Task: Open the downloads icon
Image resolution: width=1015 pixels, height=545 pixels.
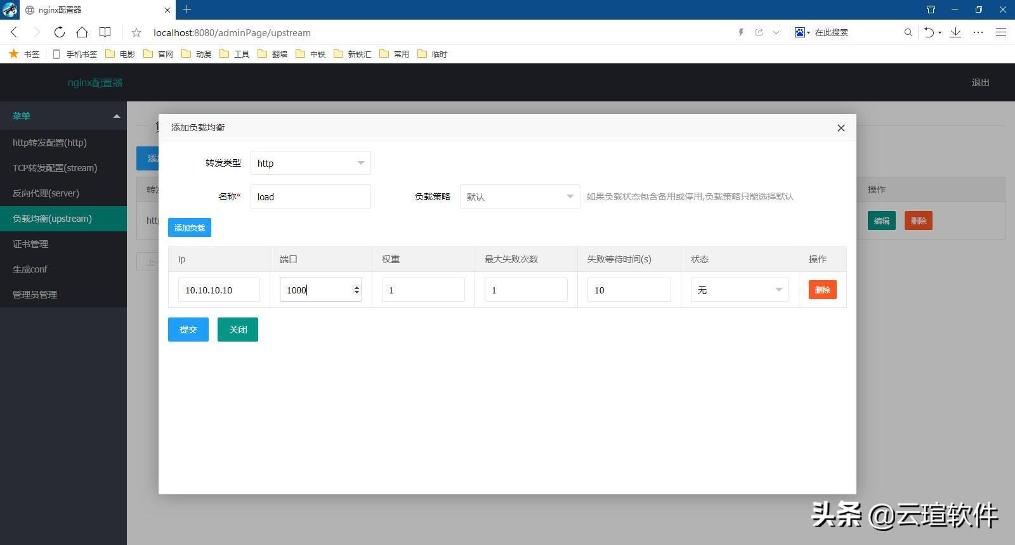Action: (955, 32)
